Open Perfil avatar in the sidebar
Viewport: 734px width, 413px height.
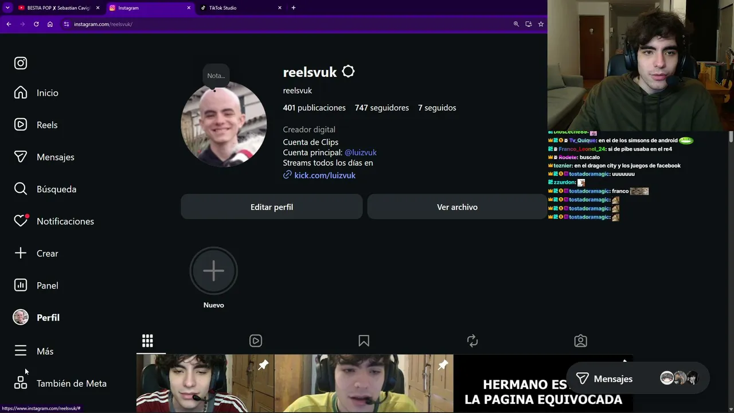click(21, 318)
